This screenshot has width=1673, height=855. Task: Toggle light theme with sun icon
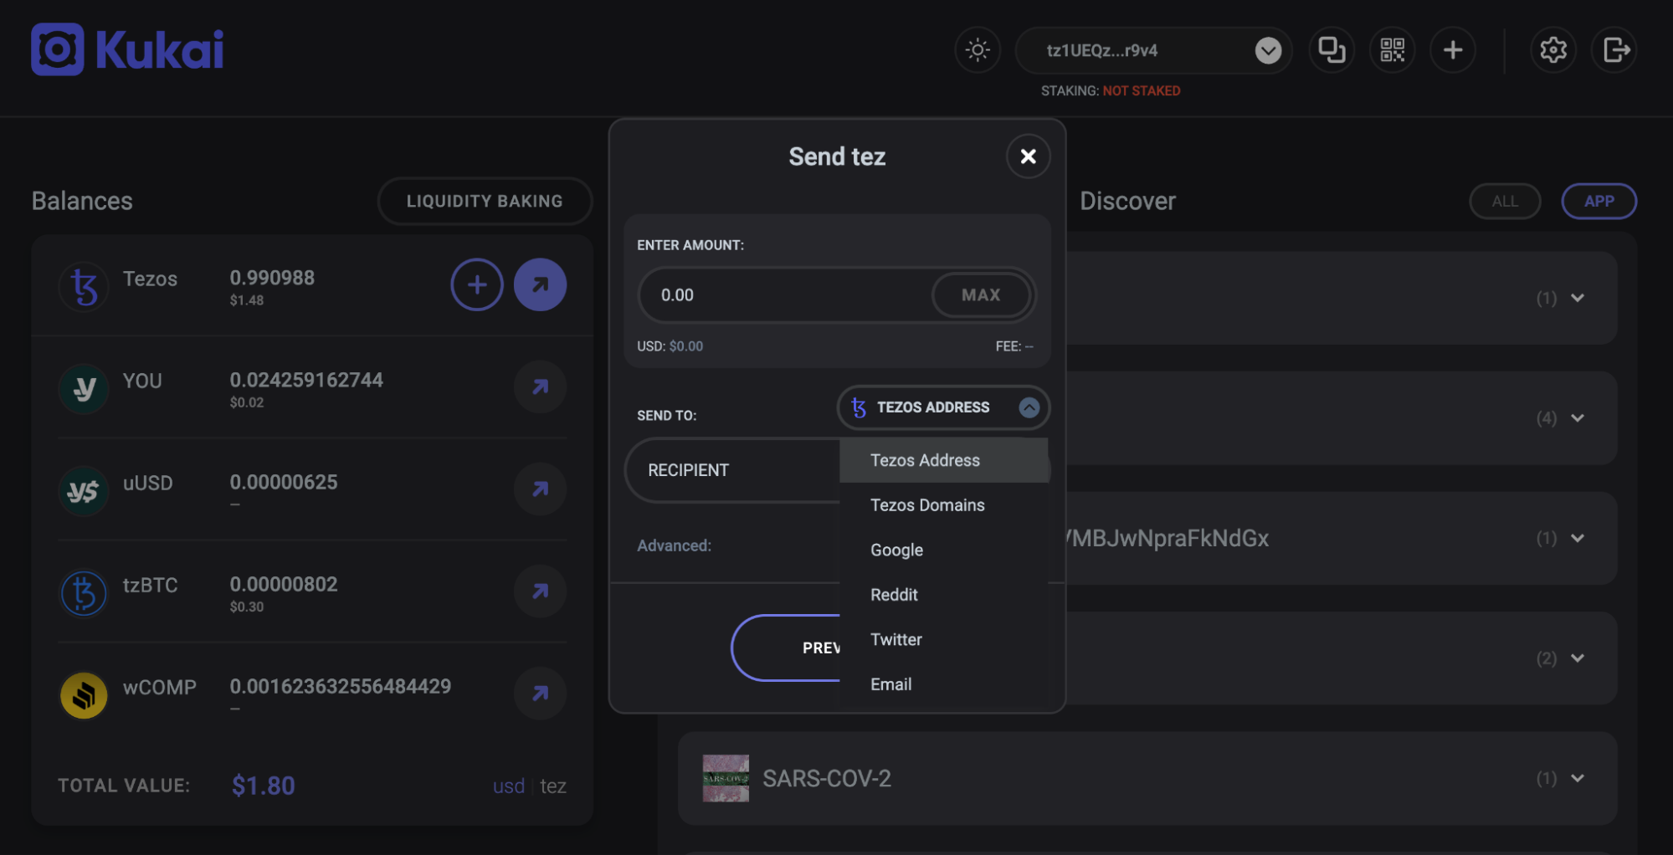(977, 50)
